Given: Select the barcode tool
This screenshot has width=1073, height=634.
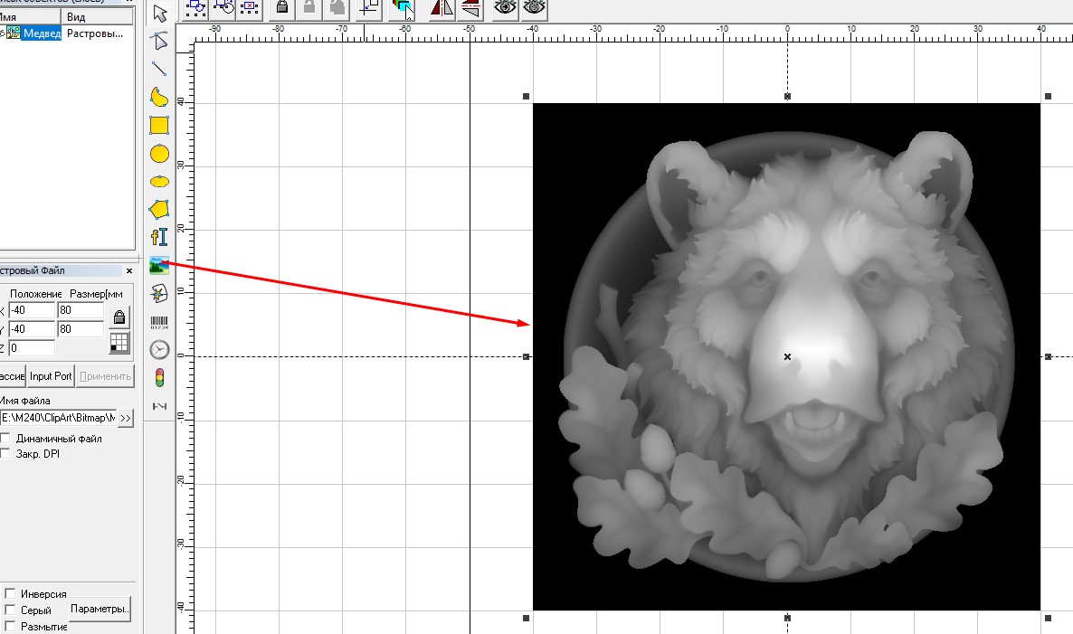Looking at the screenshot, I should (159, 321).
